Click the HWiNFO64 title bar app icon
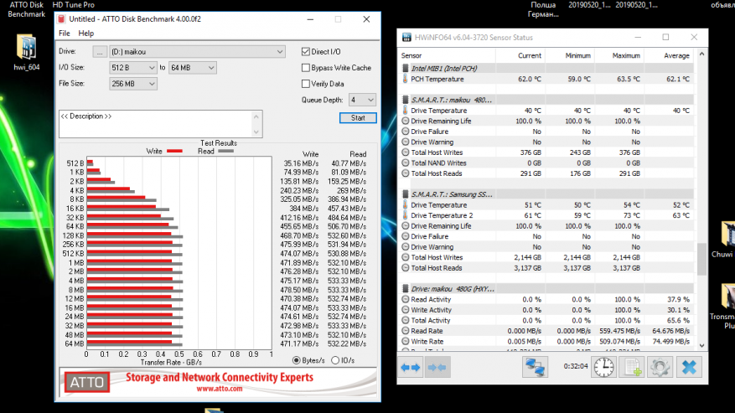Viewport: 735px width, 413px height. [406, 38]
